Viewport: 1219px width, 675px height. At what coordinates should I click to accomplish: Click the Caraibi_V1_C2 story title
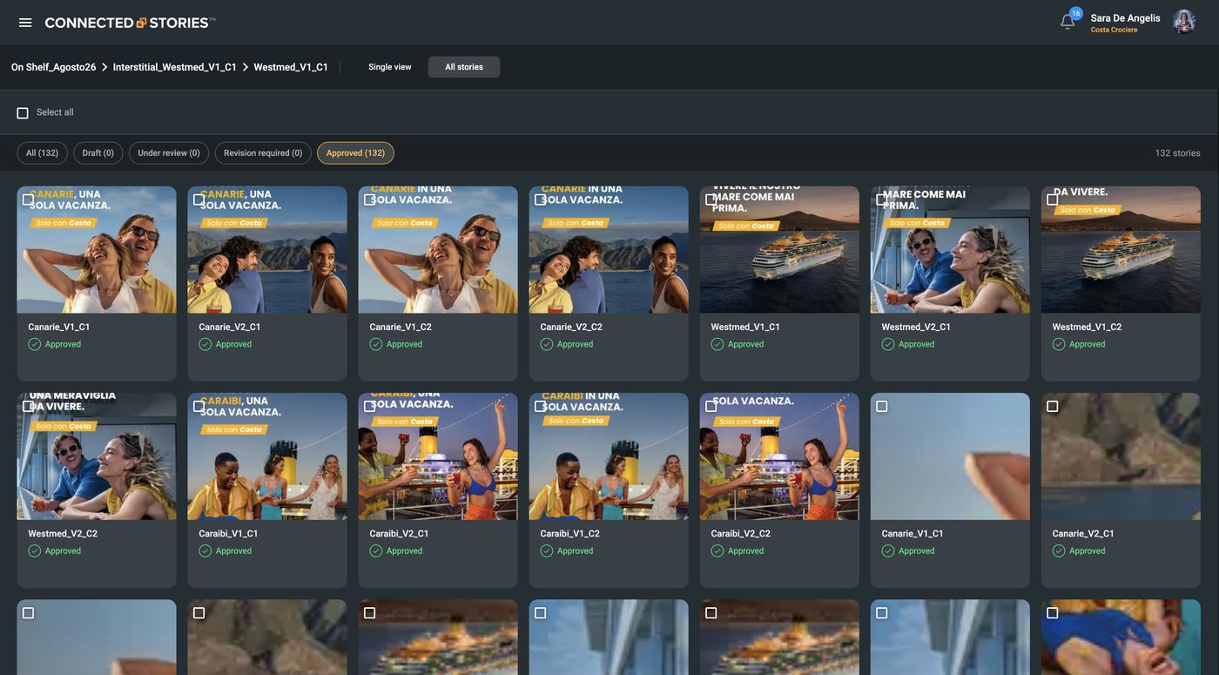(570, 534)
